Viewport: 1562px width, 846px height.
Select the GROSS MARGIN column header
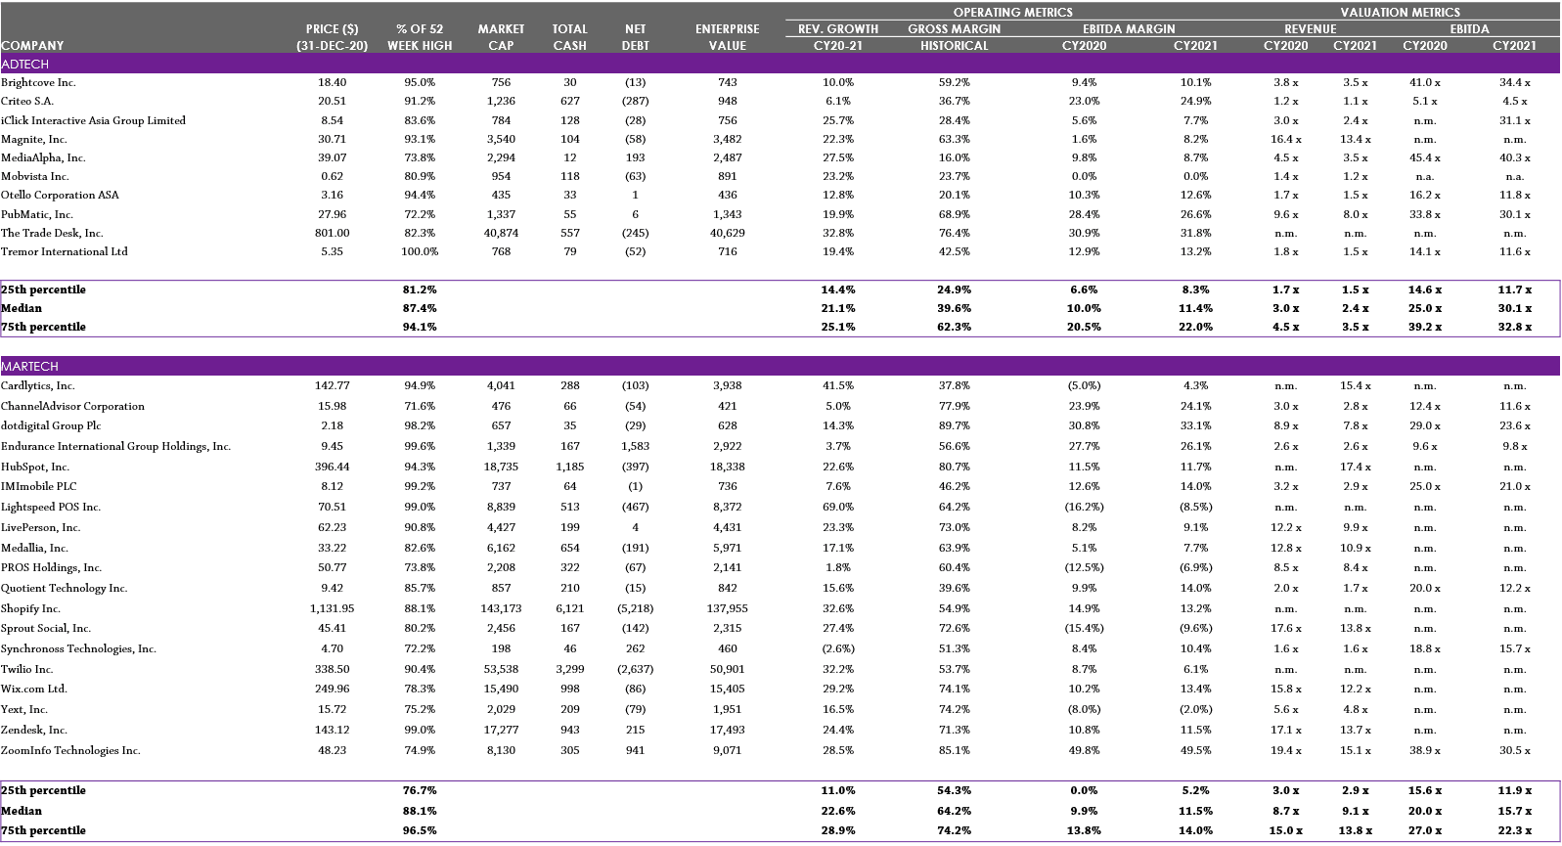955,29
